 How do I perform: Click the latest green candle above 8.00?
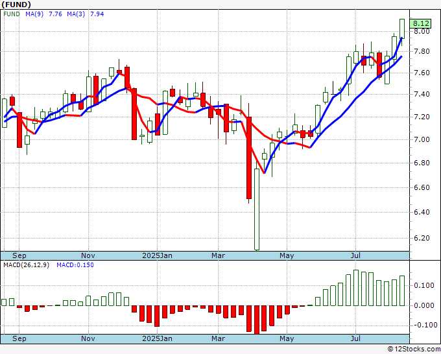(402, 29)
